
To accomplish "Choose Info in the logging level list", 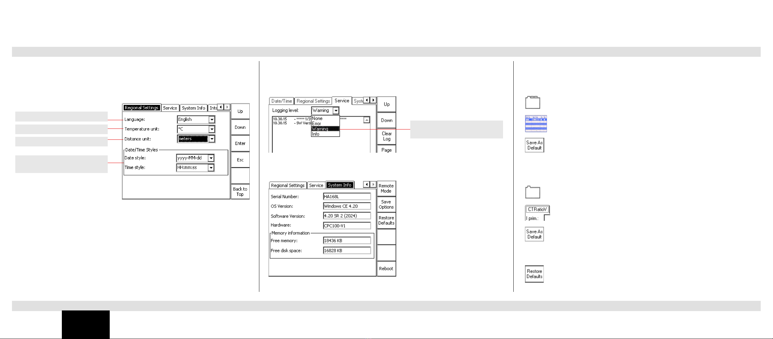I will pos(325,134).
